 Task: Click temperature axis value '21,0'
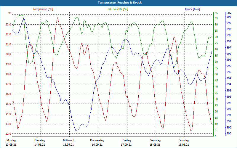(8, 44)
